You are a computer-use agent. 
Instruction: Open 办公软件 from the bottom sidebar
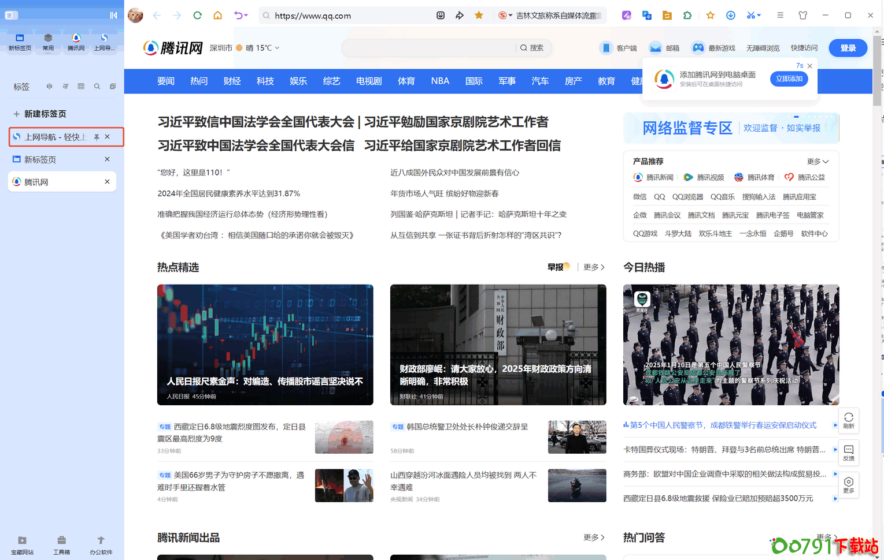[x=101, y=543]
